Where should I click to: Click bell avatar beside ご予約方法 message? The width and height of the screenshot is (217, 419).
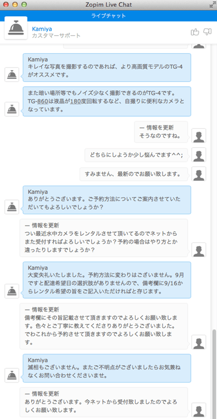(x=12, y=207)
